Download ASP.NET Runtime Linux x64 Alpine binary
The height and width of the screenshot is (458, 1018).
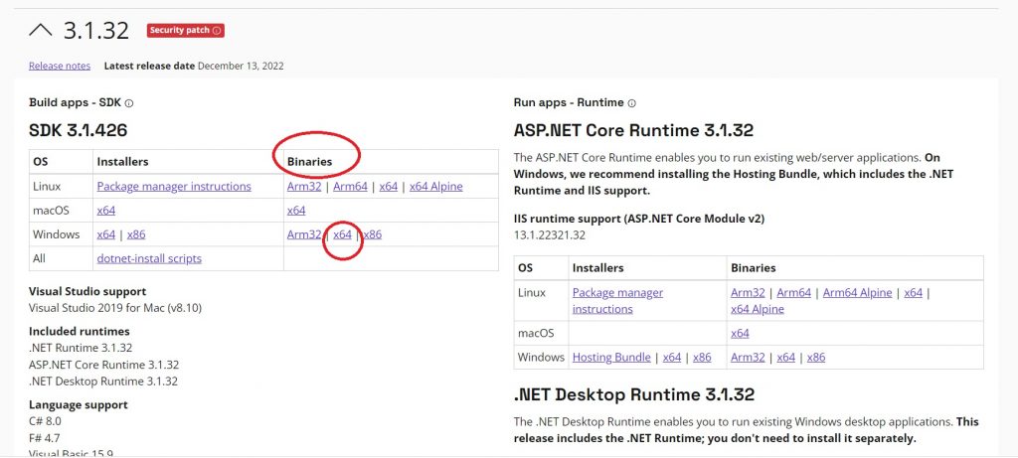[x=758, y=309]
